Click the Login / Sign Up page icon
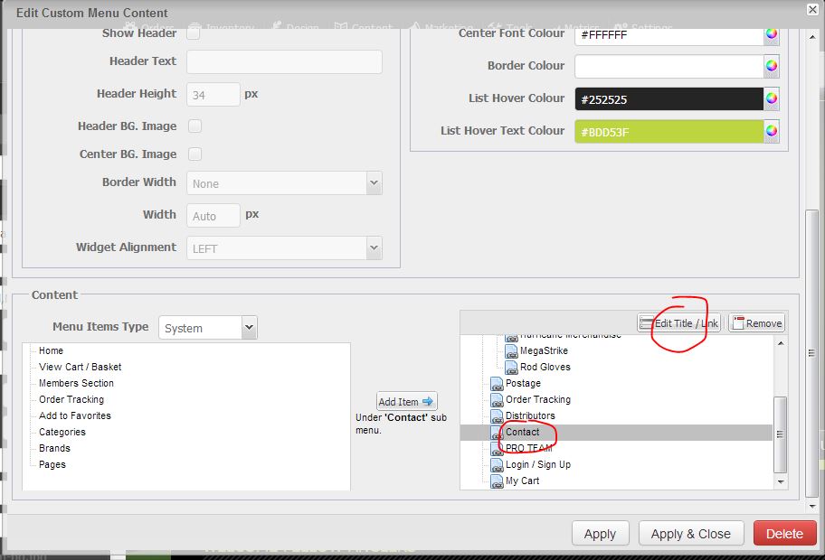 pos(497,465)
